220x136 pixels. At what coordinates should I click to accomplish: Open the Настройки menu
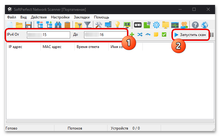[x=60, y=17]
